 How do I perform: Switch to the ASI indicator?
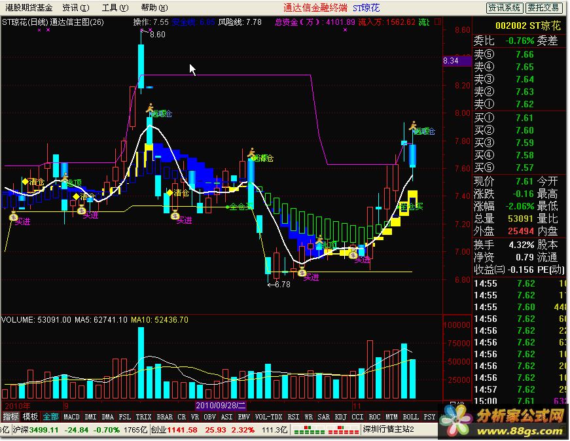[x=226, y=417]
